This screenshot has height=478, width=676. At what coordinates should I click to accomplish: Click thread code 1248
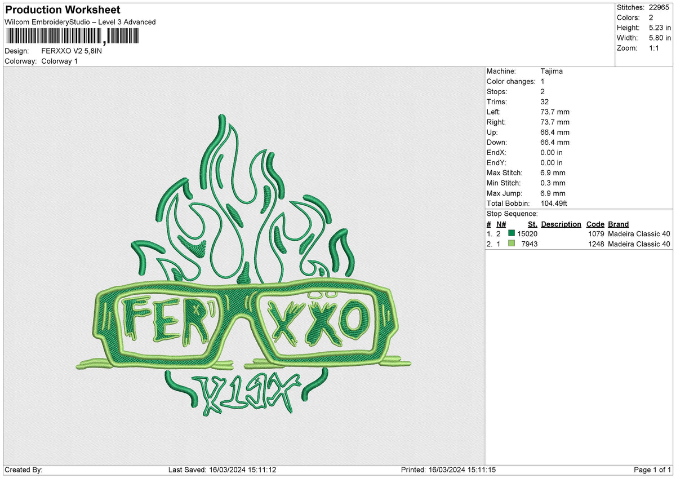tap(596, 244)
